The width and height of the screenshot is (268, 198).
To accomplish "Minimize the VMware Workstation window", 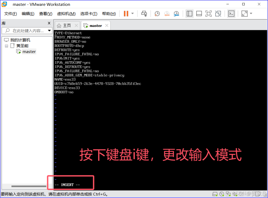I will [x=228, y=4].
